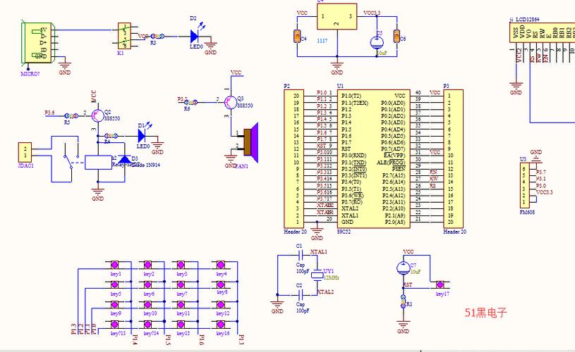Select the VCC label above the reset circuit
Image resolution: width=575 pixels, height=352 pixels.
(408, 252)
